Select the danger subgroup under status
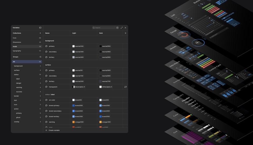 (27, 83)
